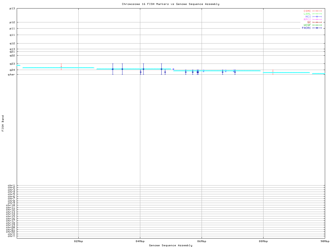The height and width of the screenshot is (247, 330).
Task: Select the CSMC legend entry
Action: tap(312, 11)
